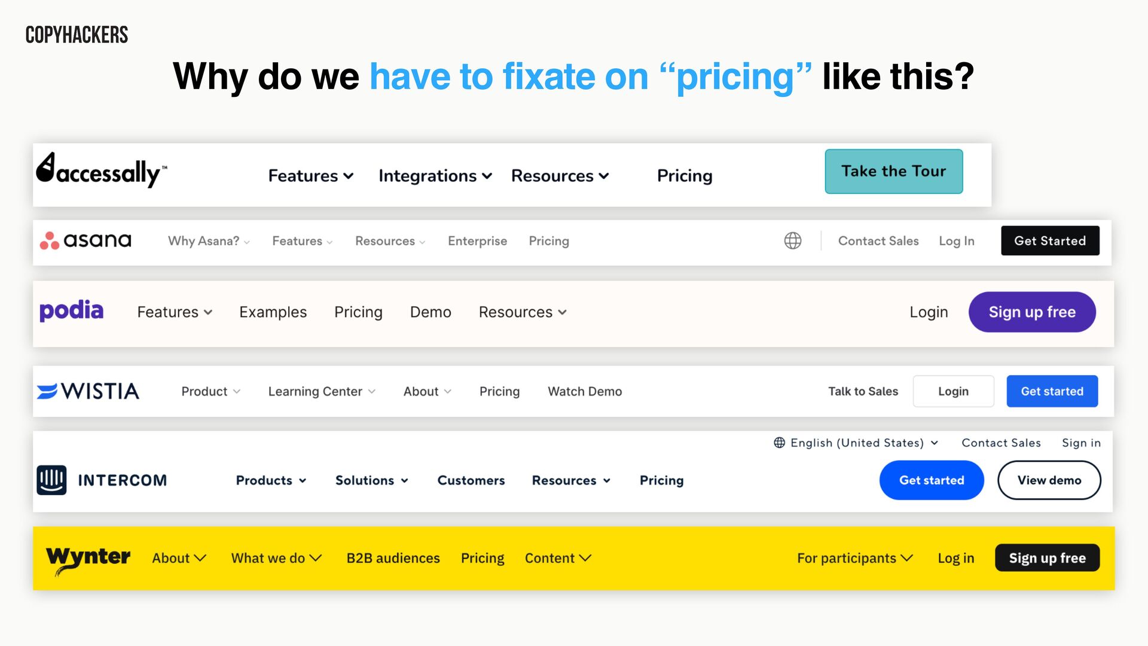
Task: Expand Asana Features menu
Action: (302, 241)
